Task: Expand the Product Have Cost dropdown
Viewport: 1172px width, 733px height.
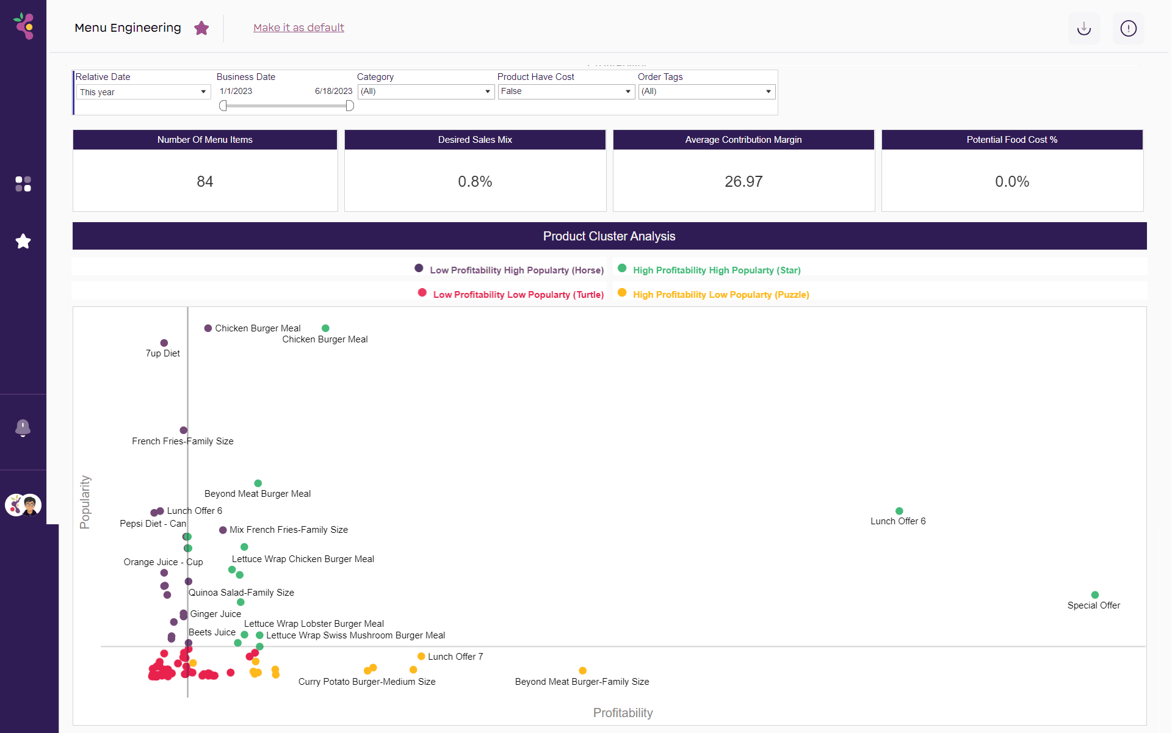Action: [566, 92]
